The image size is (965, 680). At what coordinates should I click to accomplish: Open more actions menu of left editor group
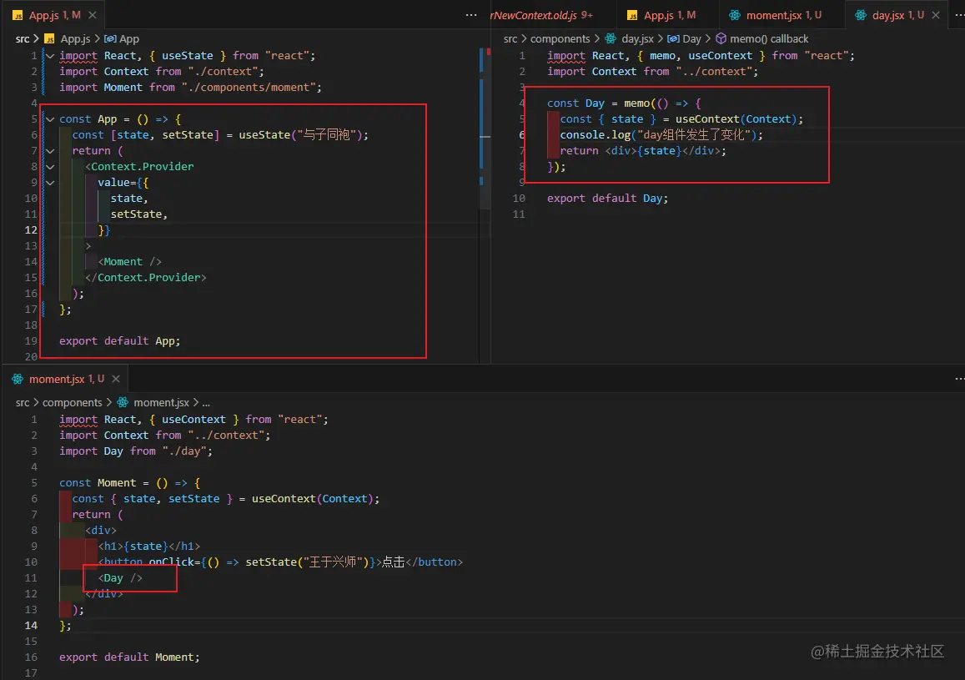[x=470, y=15]
